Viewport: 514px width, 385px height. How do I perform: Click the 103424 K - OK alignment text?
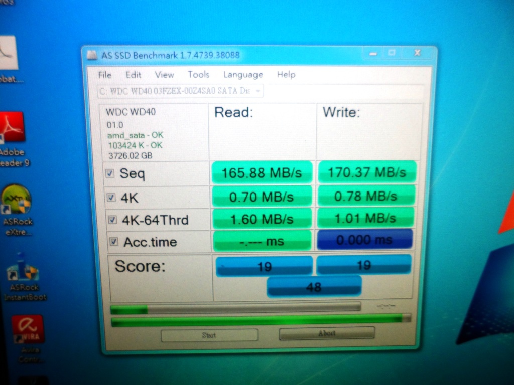click(135, 145)
